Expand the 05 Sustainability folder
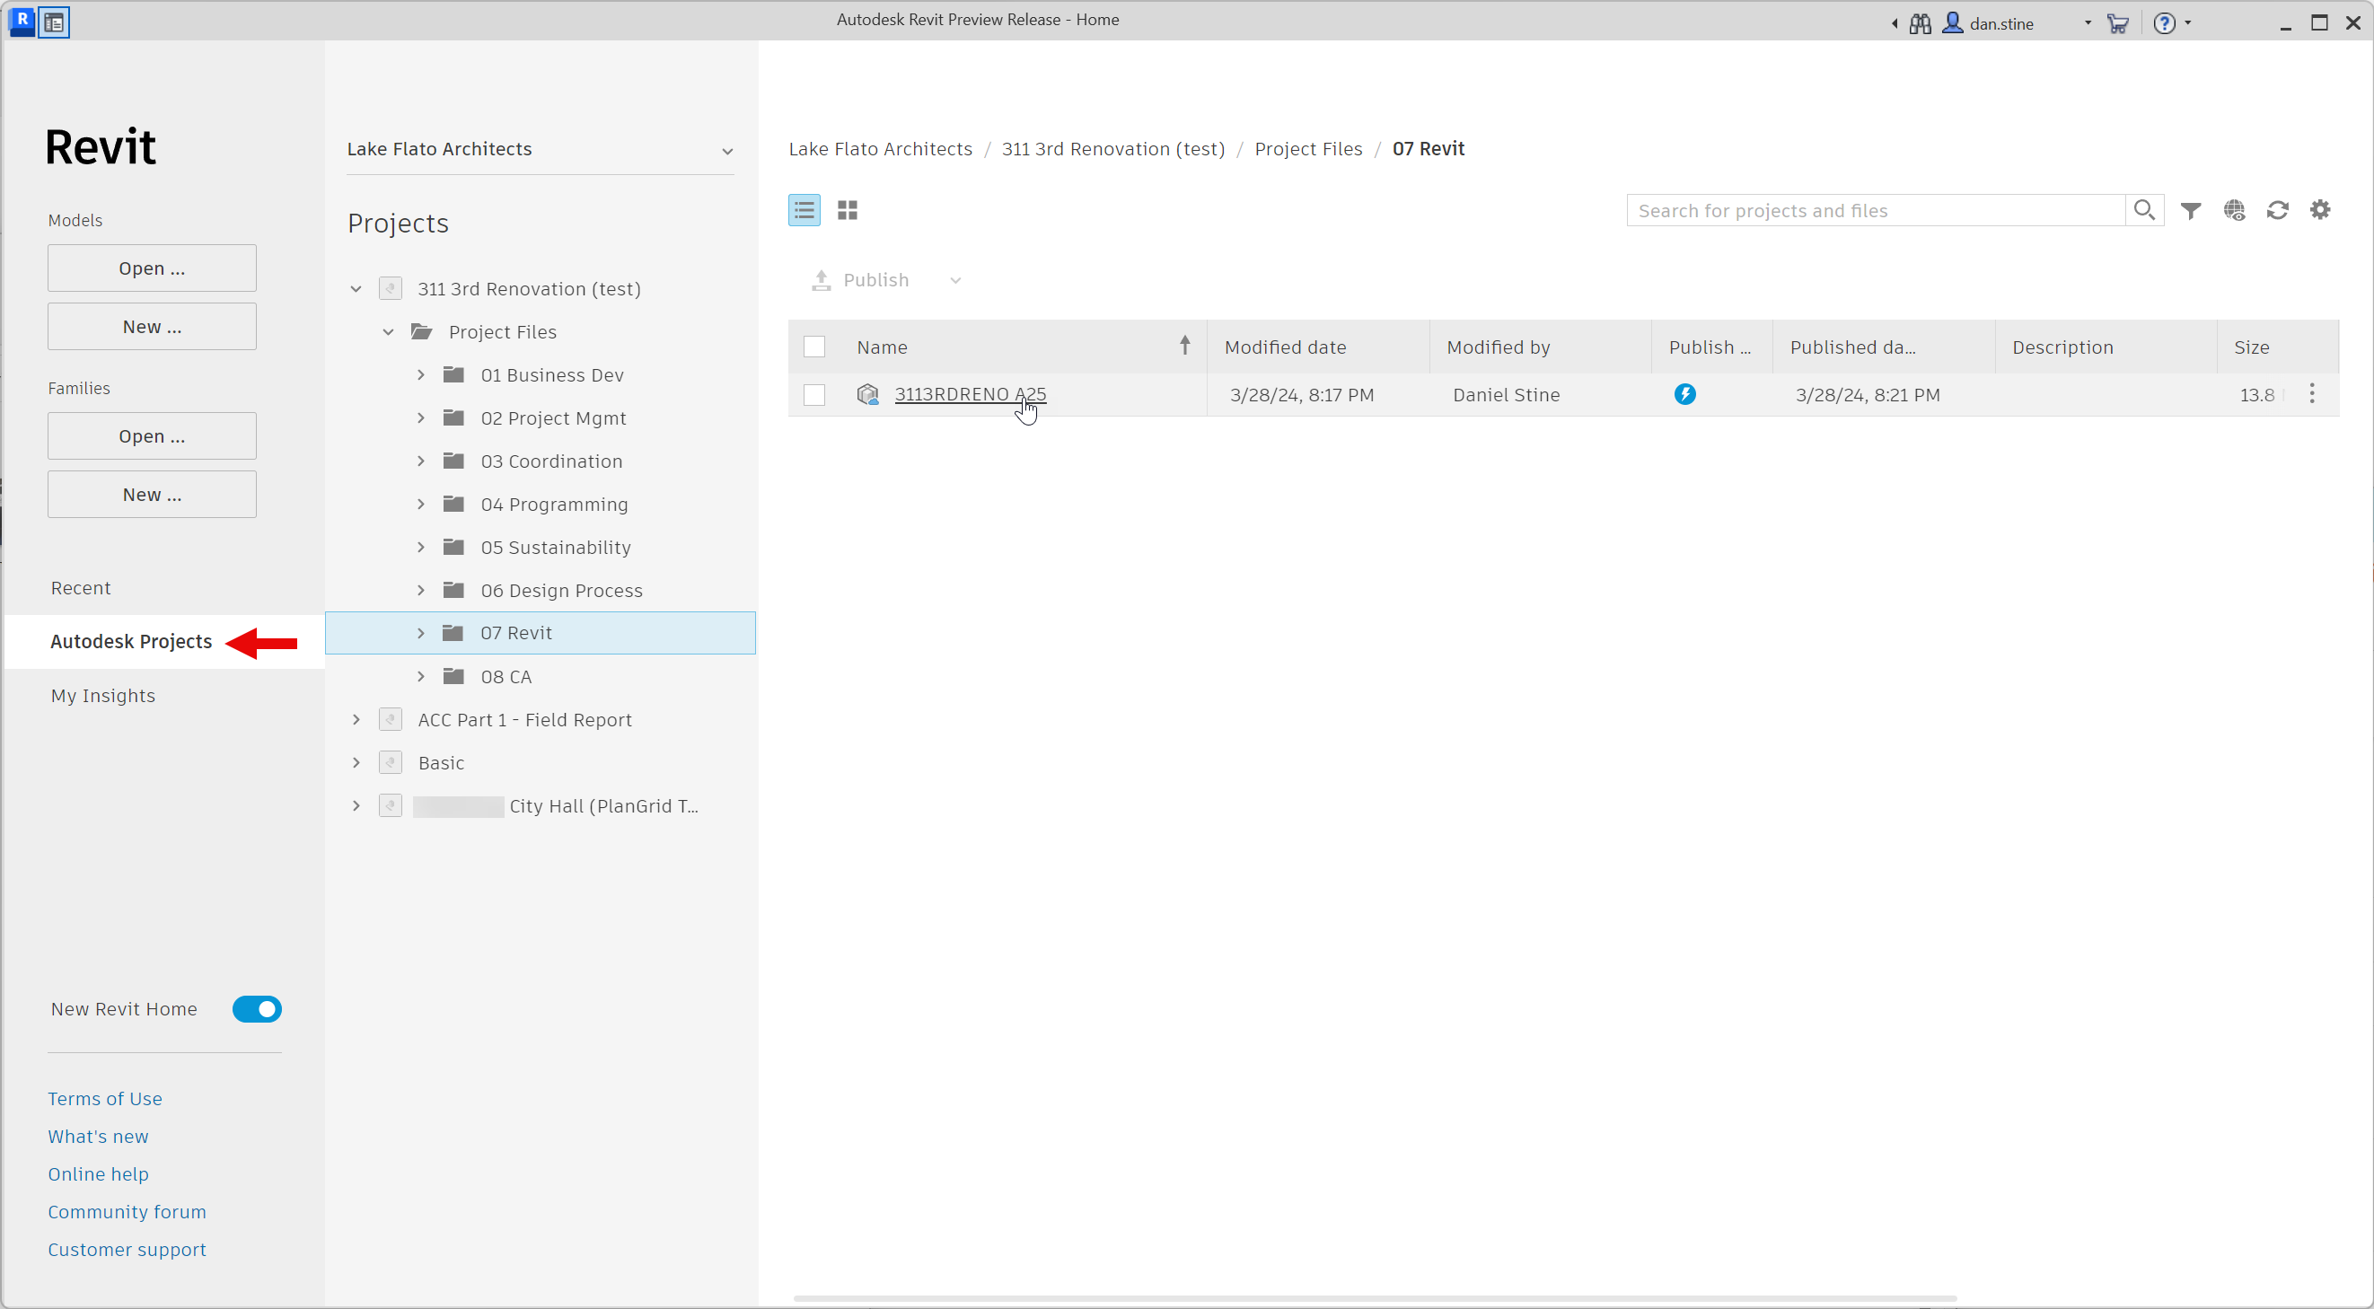This screenshot has height=1309, width=2374. tap(420, 547)
